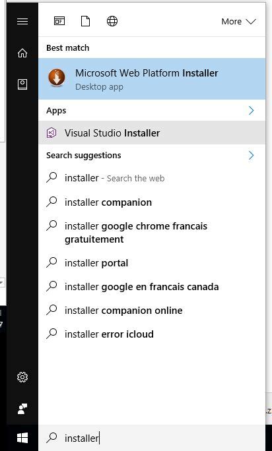Screen dimensions: 272x451
Task: Click the Windows Start button
Action: pos(22,438)
